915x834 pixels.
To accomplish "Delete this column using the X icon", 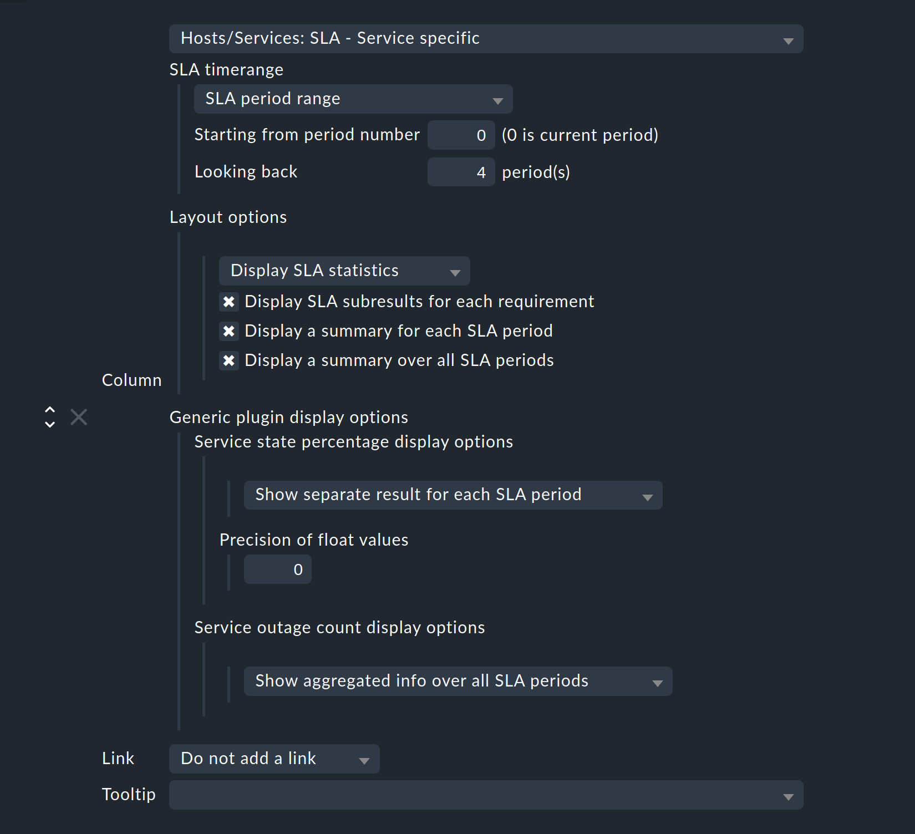I will coord(78,417).
